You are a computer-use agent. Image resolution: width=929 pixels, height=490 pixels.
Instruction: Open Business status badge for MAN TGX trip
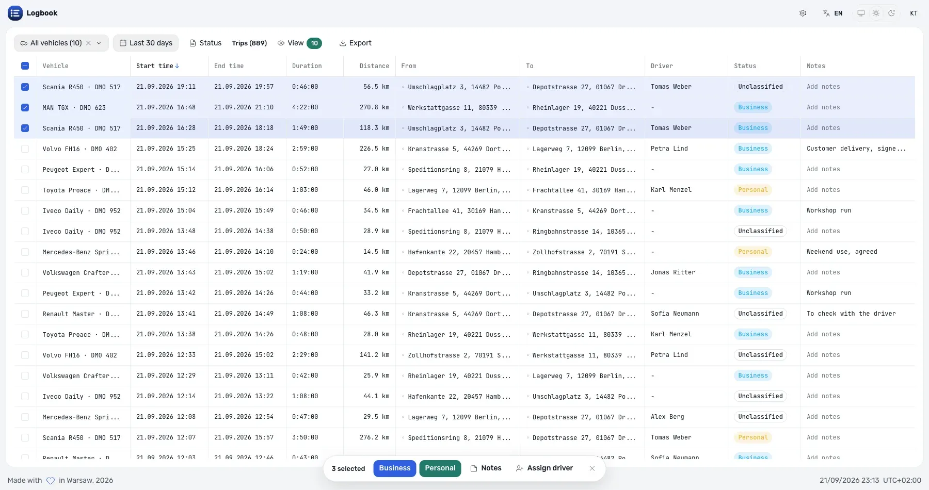(x=753, y=107)
